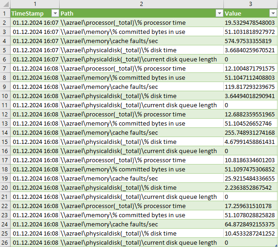Screen dimensions: 278x247
Task: Click value 51.1047112408803
Action: coord(250,78)
